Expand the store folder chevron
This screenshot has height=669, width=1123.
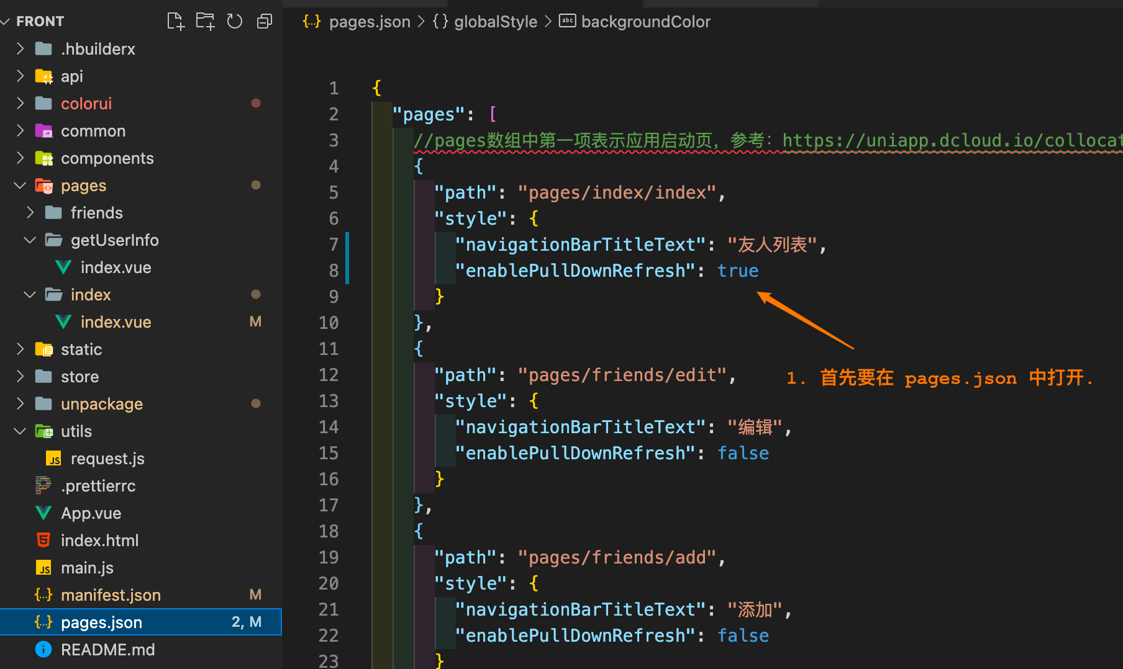click(20, 376)
